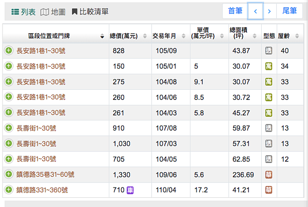Expand the row priced 1,030 with its green plus
This screenshot has height=207, width=308.
pos(9,143)
